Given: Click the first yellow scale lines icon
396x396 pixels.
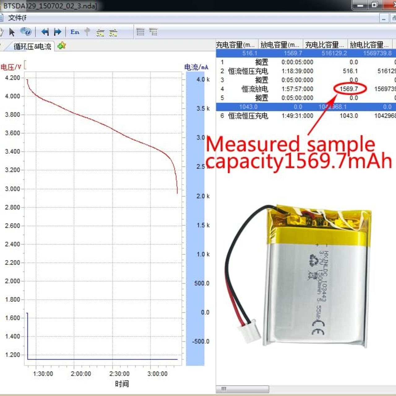Looking at the screenshot, I should 100,32.
